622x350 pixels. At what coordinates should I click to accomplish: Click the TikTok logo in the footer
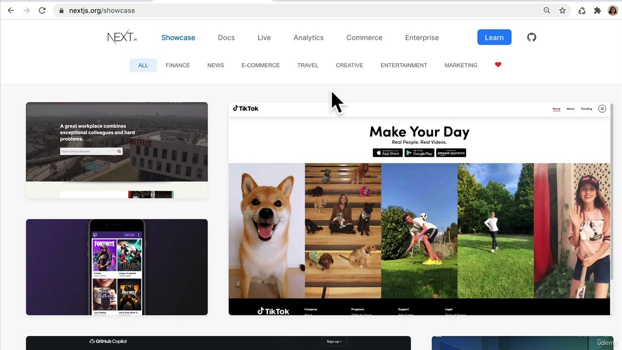tap(273, 311)
